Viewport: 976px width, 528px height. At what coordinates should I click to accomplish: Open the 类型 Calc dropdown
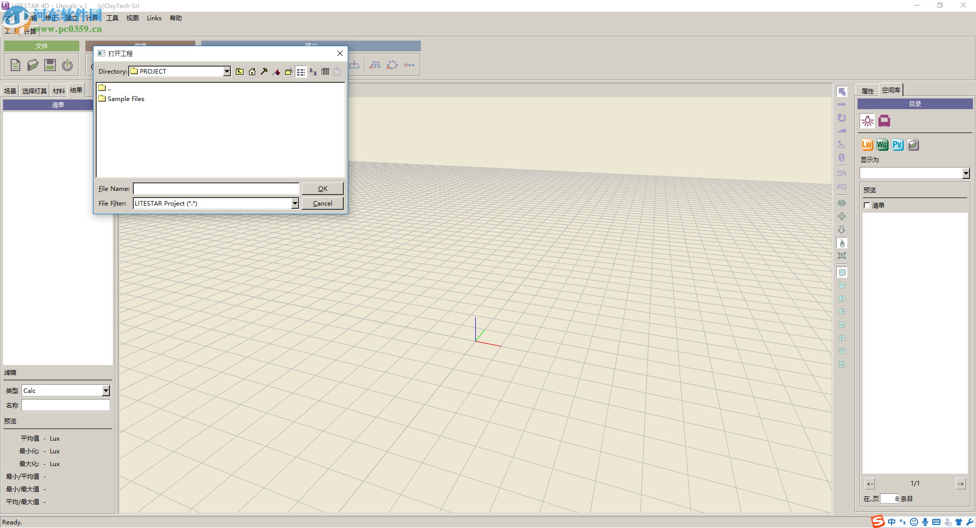(x=106, y=390)
